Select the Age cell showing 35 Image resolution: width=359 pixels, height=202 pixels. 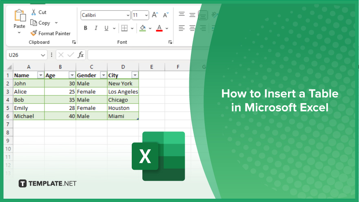pos(60,100)
